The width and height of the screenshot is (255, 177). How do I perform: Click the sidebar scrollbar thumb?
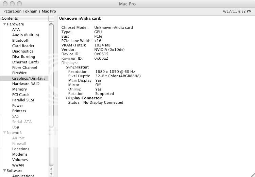(x=51, y=75)
